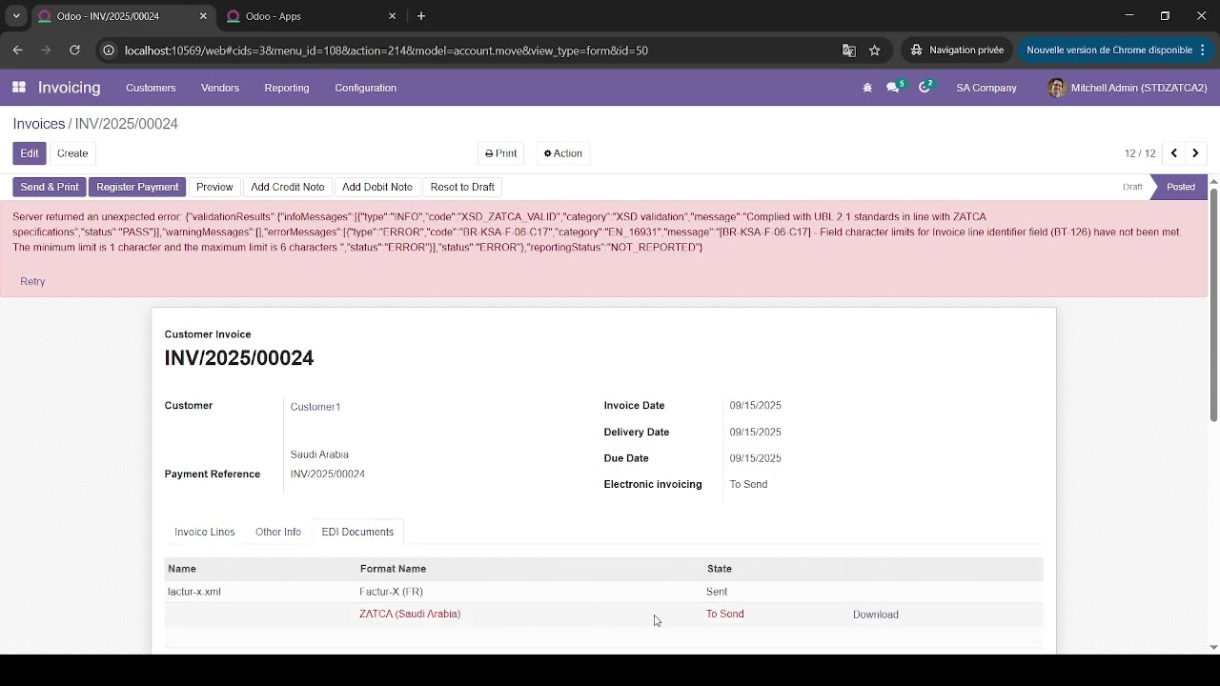Reload the page in Chrome
This screenshot has height=686, width=1220.
[x=74, y=50]
